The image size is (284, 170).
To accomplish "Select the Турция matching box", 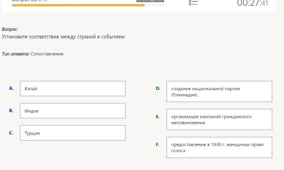I will click(73, 133).
